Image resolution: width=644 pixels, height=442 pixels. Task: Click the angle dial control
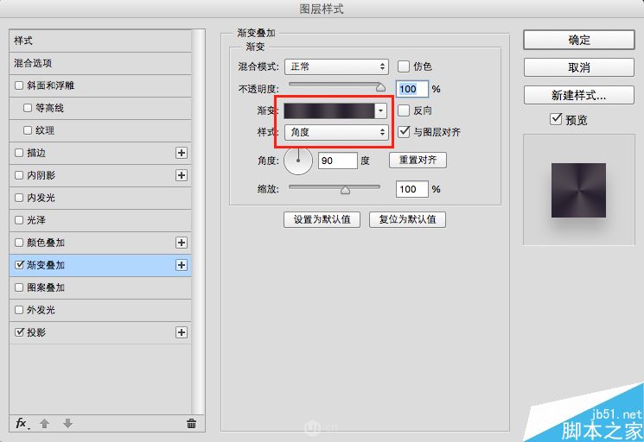[x=298, y=161]
